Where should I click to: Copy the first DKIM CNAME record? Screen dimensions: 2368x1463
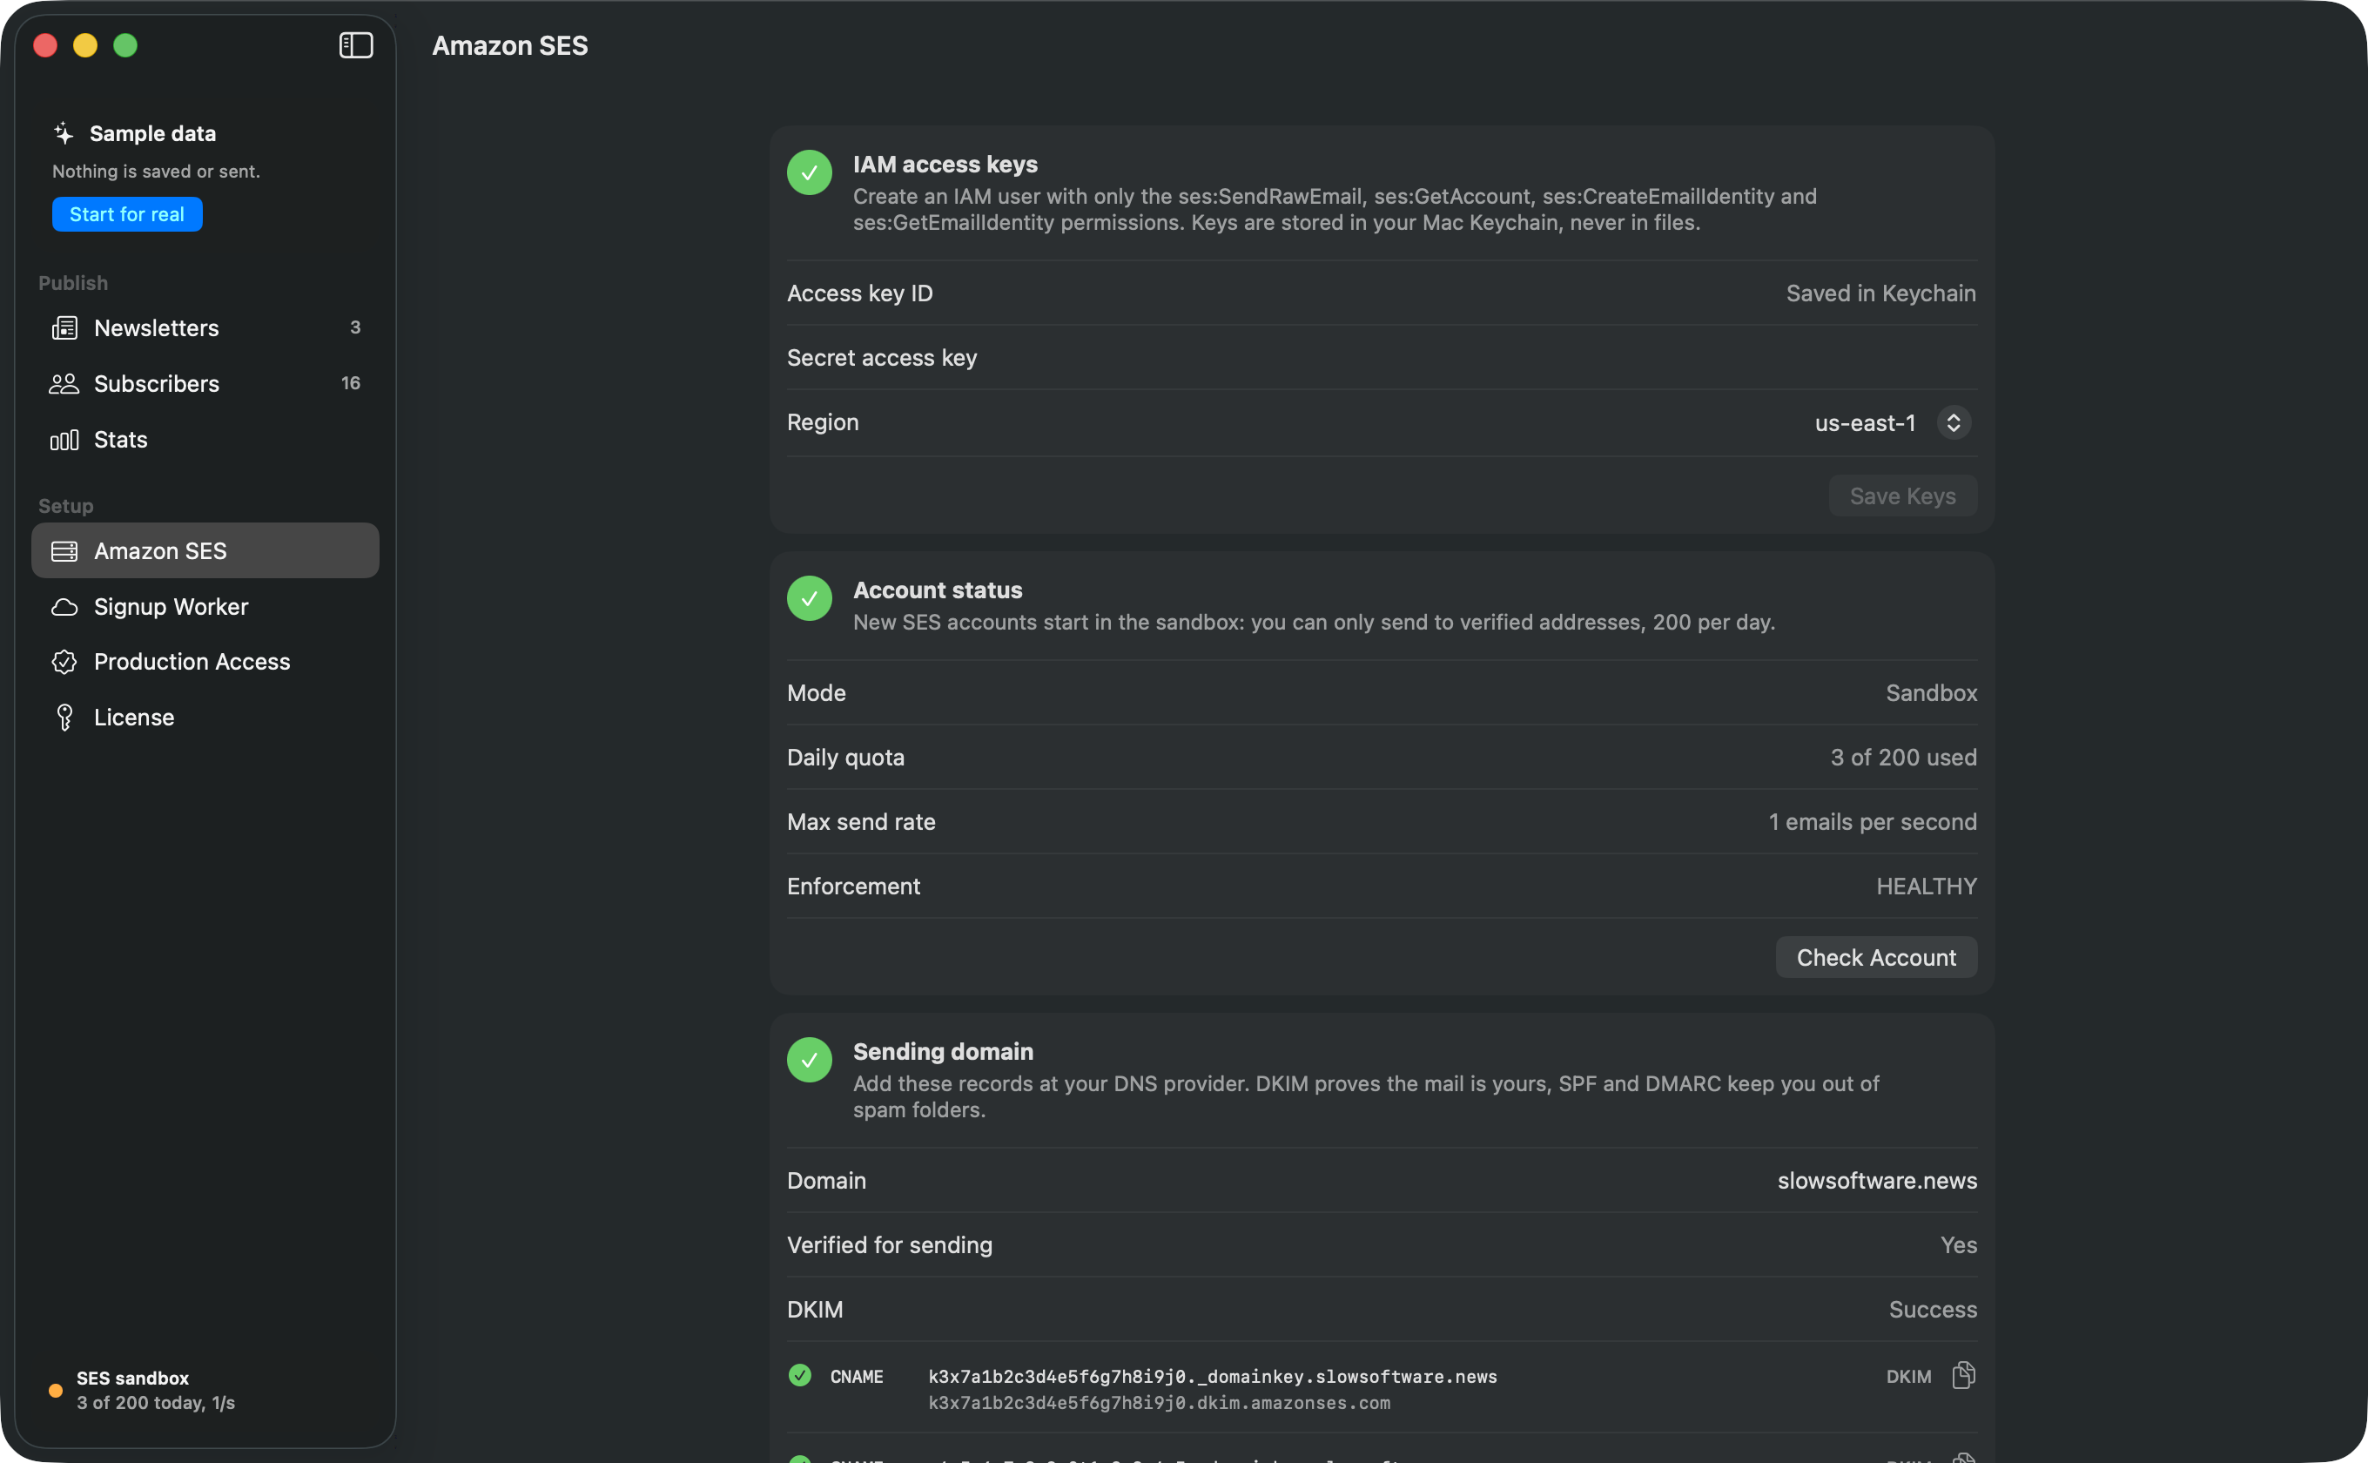click(1962, 1375)
